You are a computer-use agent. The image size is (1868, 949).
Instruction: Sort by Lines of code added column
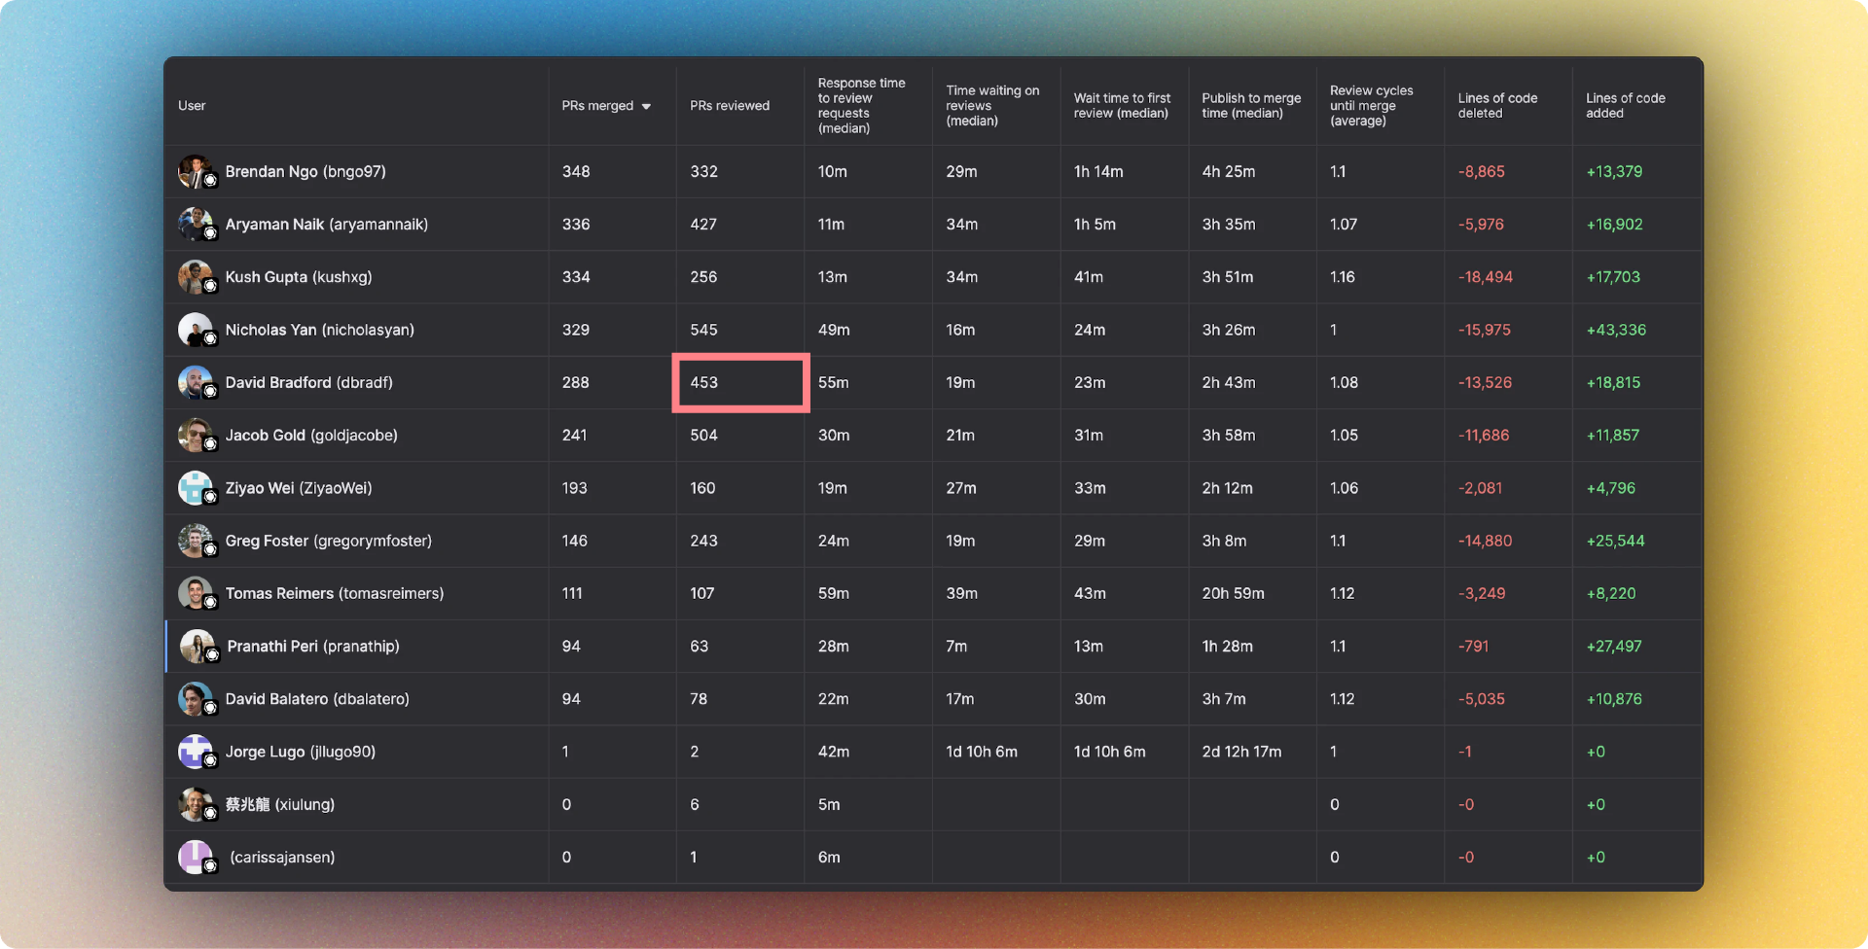1625,106
